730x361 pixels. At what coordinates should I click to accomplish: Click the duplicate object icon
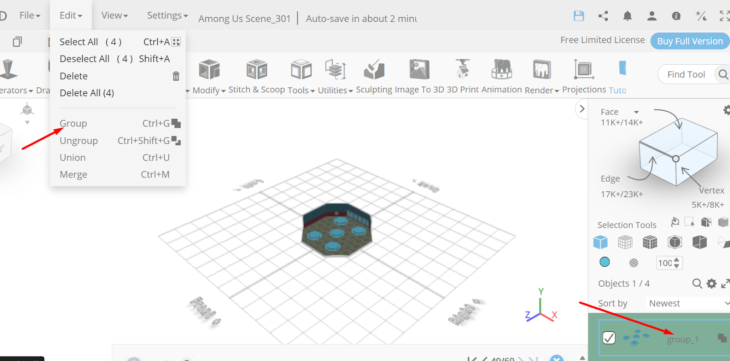17,42
